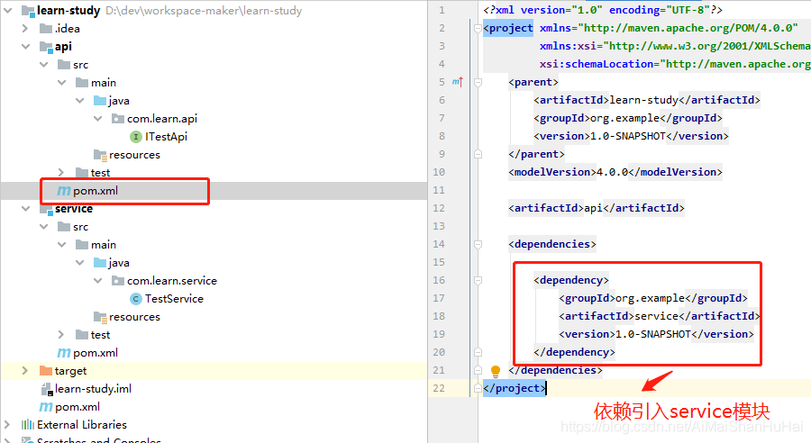Click the resources folder icon under api
This screenshot has width=811, height=443.
100,155
